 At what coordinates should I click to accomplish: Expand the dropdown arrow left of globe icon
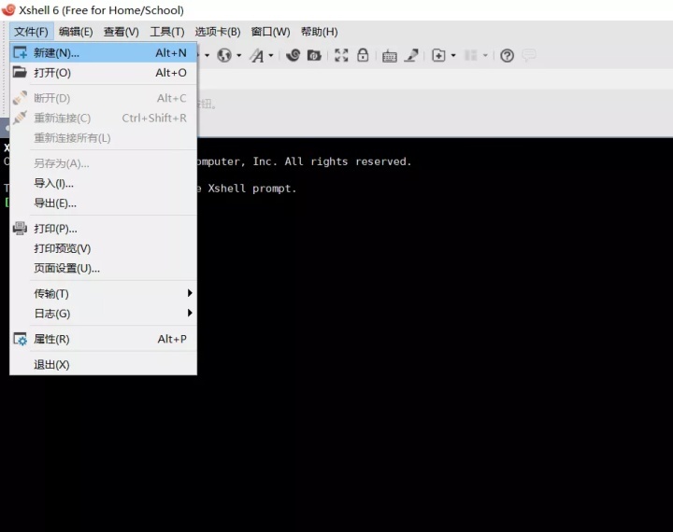[207, 55]
